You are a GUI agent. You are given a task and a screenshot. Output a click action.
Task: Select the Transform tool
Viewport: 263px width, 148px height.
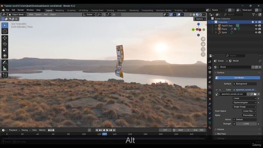click(5, 56)
